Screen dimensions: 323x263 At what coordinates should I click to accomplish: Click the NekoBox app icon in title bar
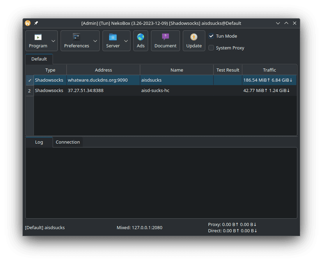[28, 23]
